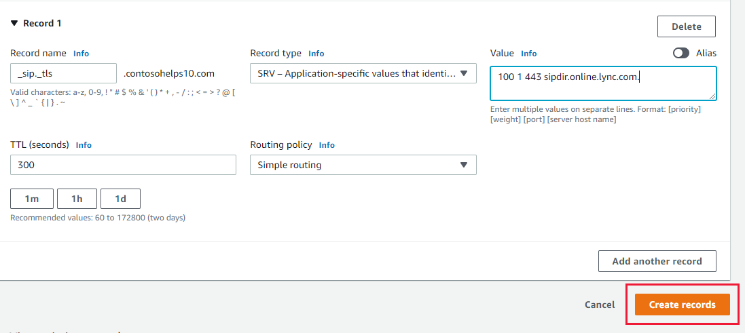Open Info link next to Record type
The image size is (745, 333).
click(x=316, y=54)
